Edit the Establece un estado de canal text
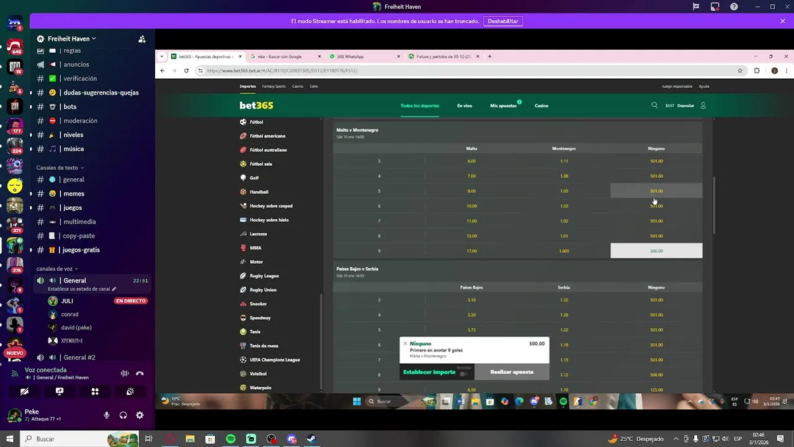Screen dimensions: 794x447 click(82, 289)
